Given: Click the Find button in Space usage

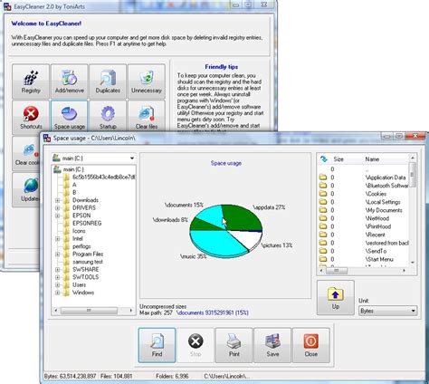Looking at the screenshot, I should coord(157,345).
